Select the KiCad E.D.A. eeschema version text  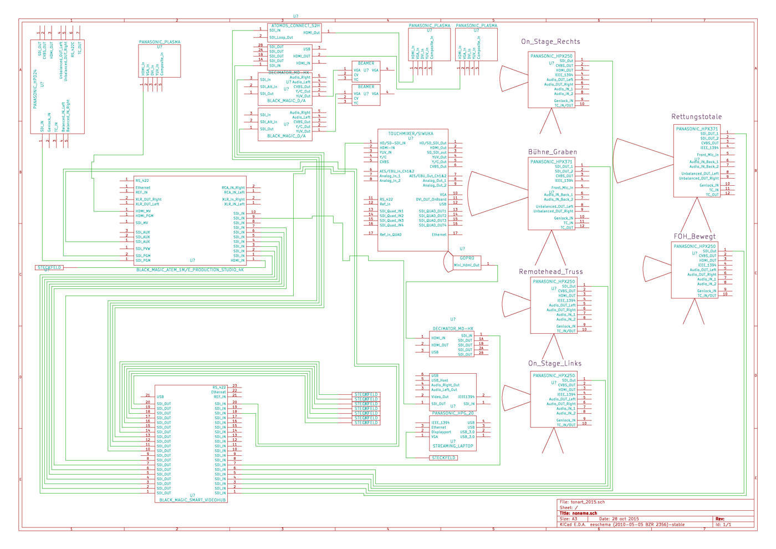(622, 525)
